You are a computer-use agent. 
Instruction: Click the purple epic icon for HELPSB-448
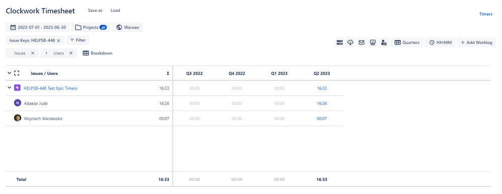click(17, 88)
